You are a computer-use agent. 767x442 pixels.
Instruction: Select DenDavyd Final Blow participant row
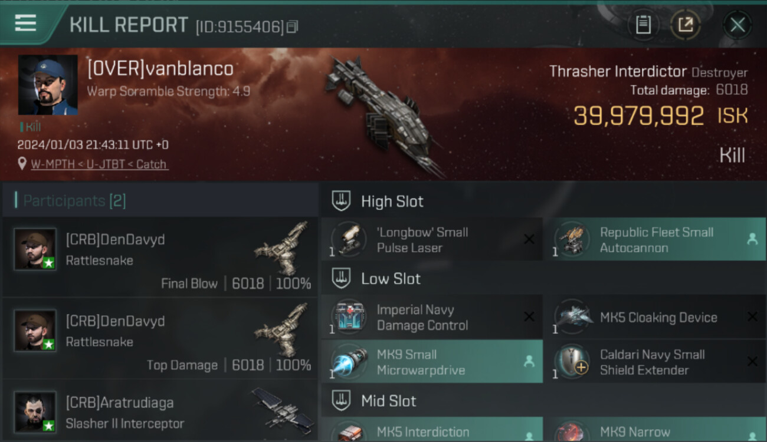160,257
